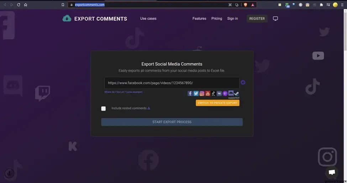The height and width of the screenshot is (183, 347).
Task: Open Brave Shields lion icon
Action: pos(246,5)
